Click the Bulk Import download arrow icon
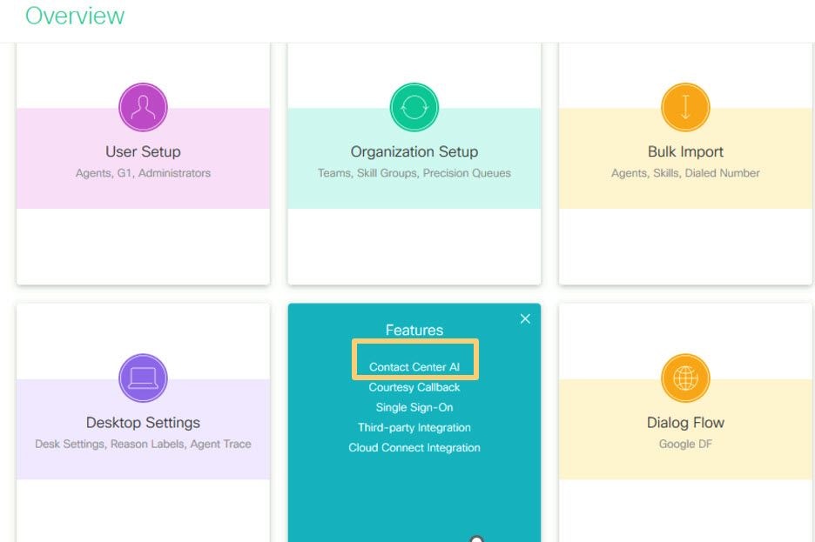The width and height of the screenshot is (815, 542). coord(686,106)
